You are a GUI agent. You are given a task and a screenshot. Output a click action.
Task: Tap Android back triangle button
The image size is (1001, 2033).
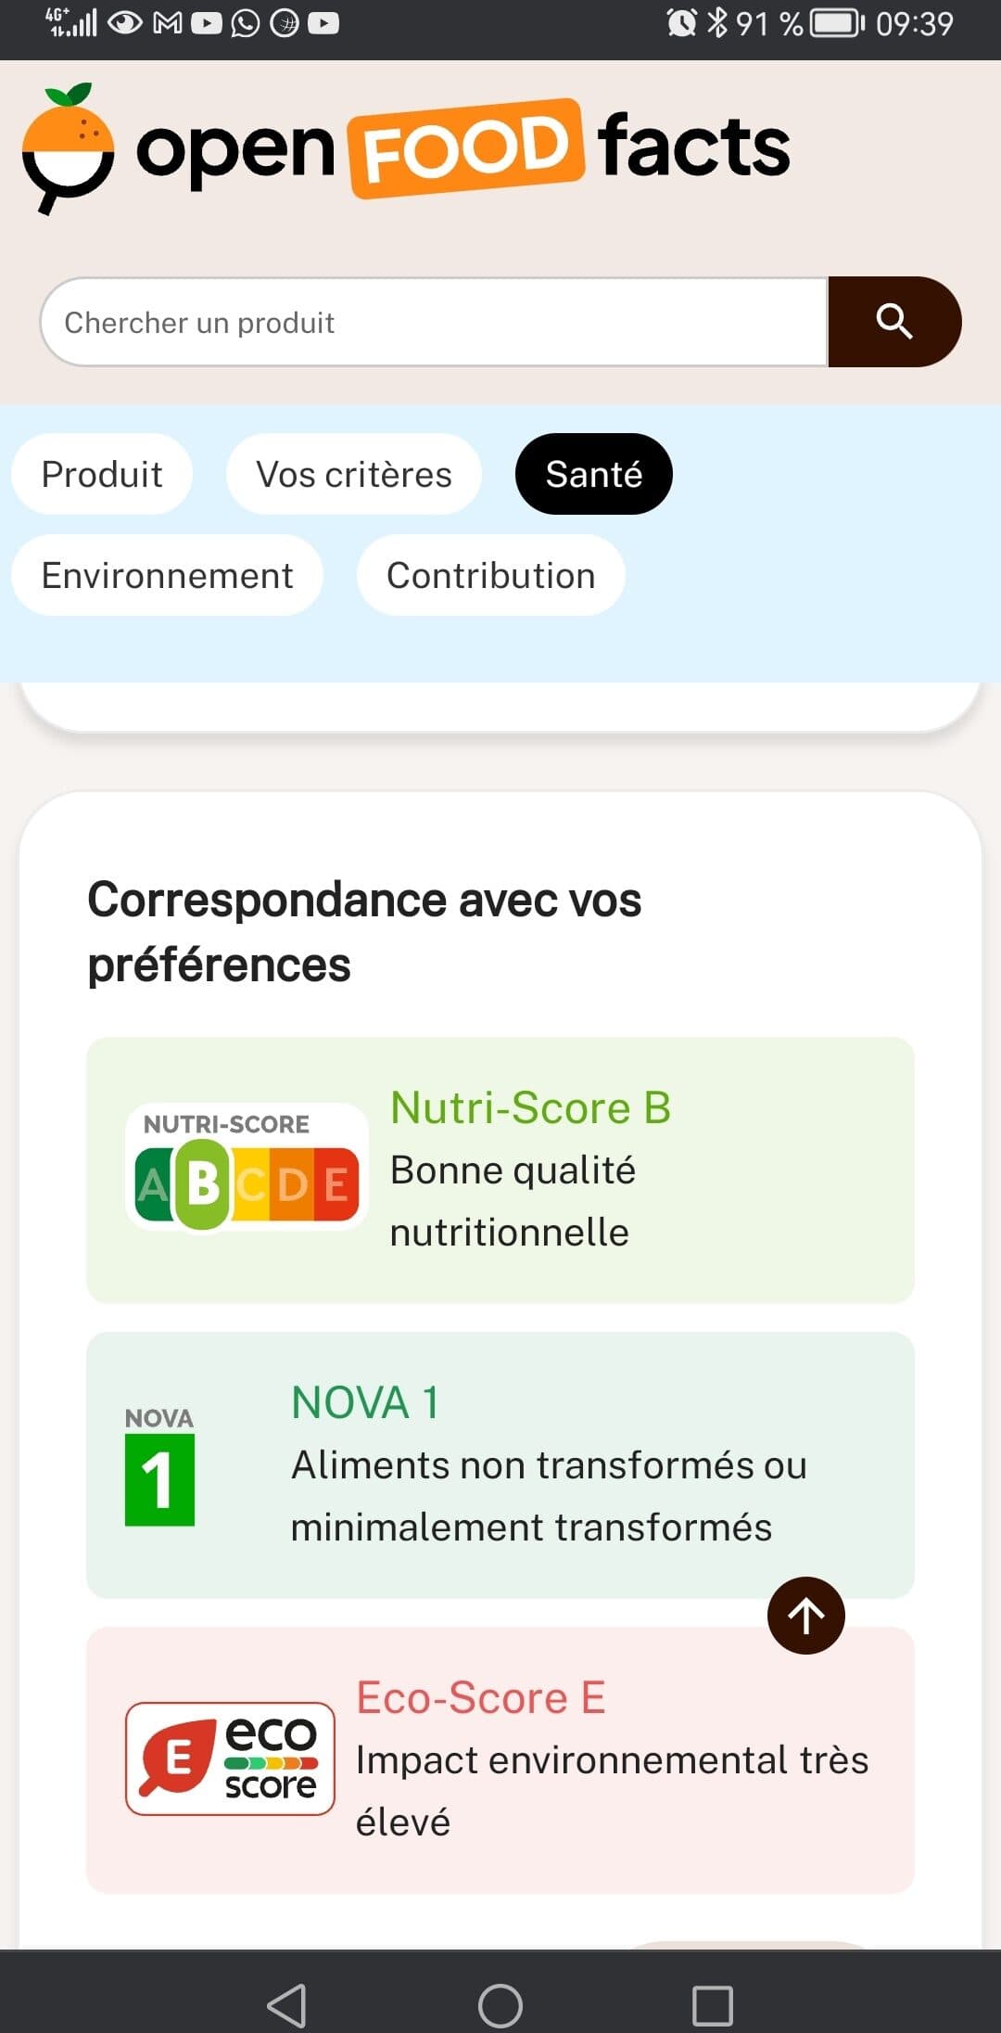286,2006
